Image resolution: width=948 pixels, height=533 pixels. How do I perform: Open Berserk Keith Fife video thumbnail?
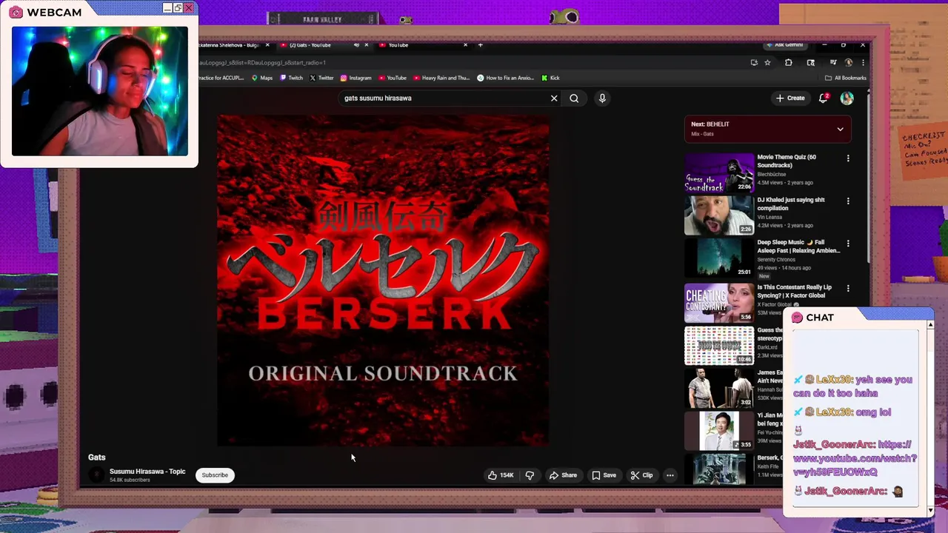point(718,469)
